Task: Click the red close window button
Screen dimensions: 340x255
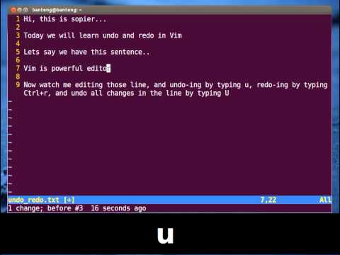Action: (13, 10)
